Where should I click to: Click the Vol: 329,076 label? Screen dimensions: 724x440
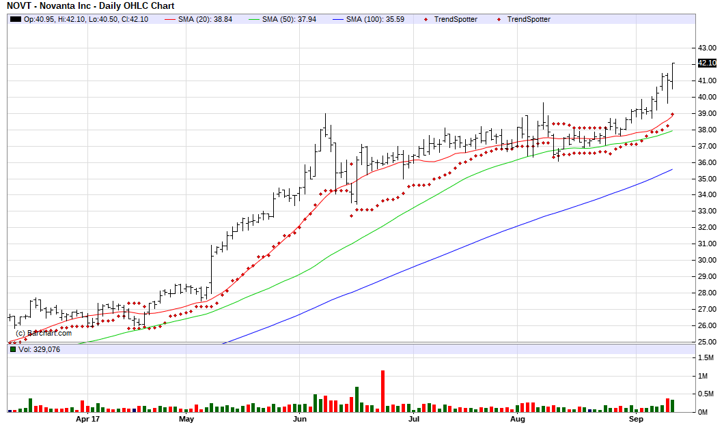(39, 349)
